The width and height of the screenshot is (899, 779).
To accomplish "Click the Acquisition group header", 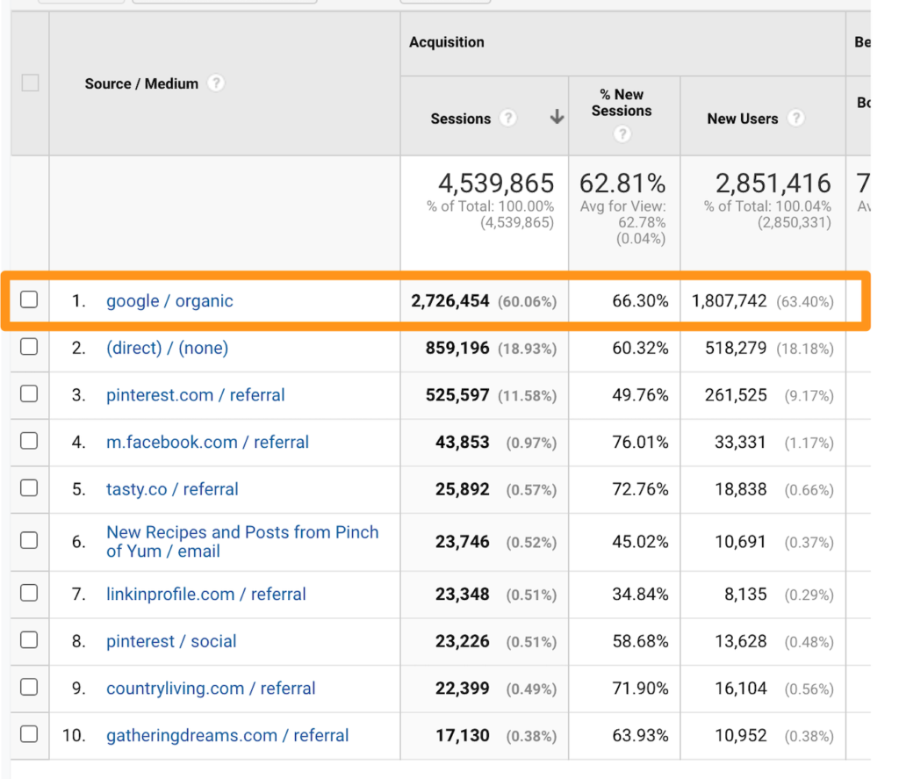I will point(447,42).
